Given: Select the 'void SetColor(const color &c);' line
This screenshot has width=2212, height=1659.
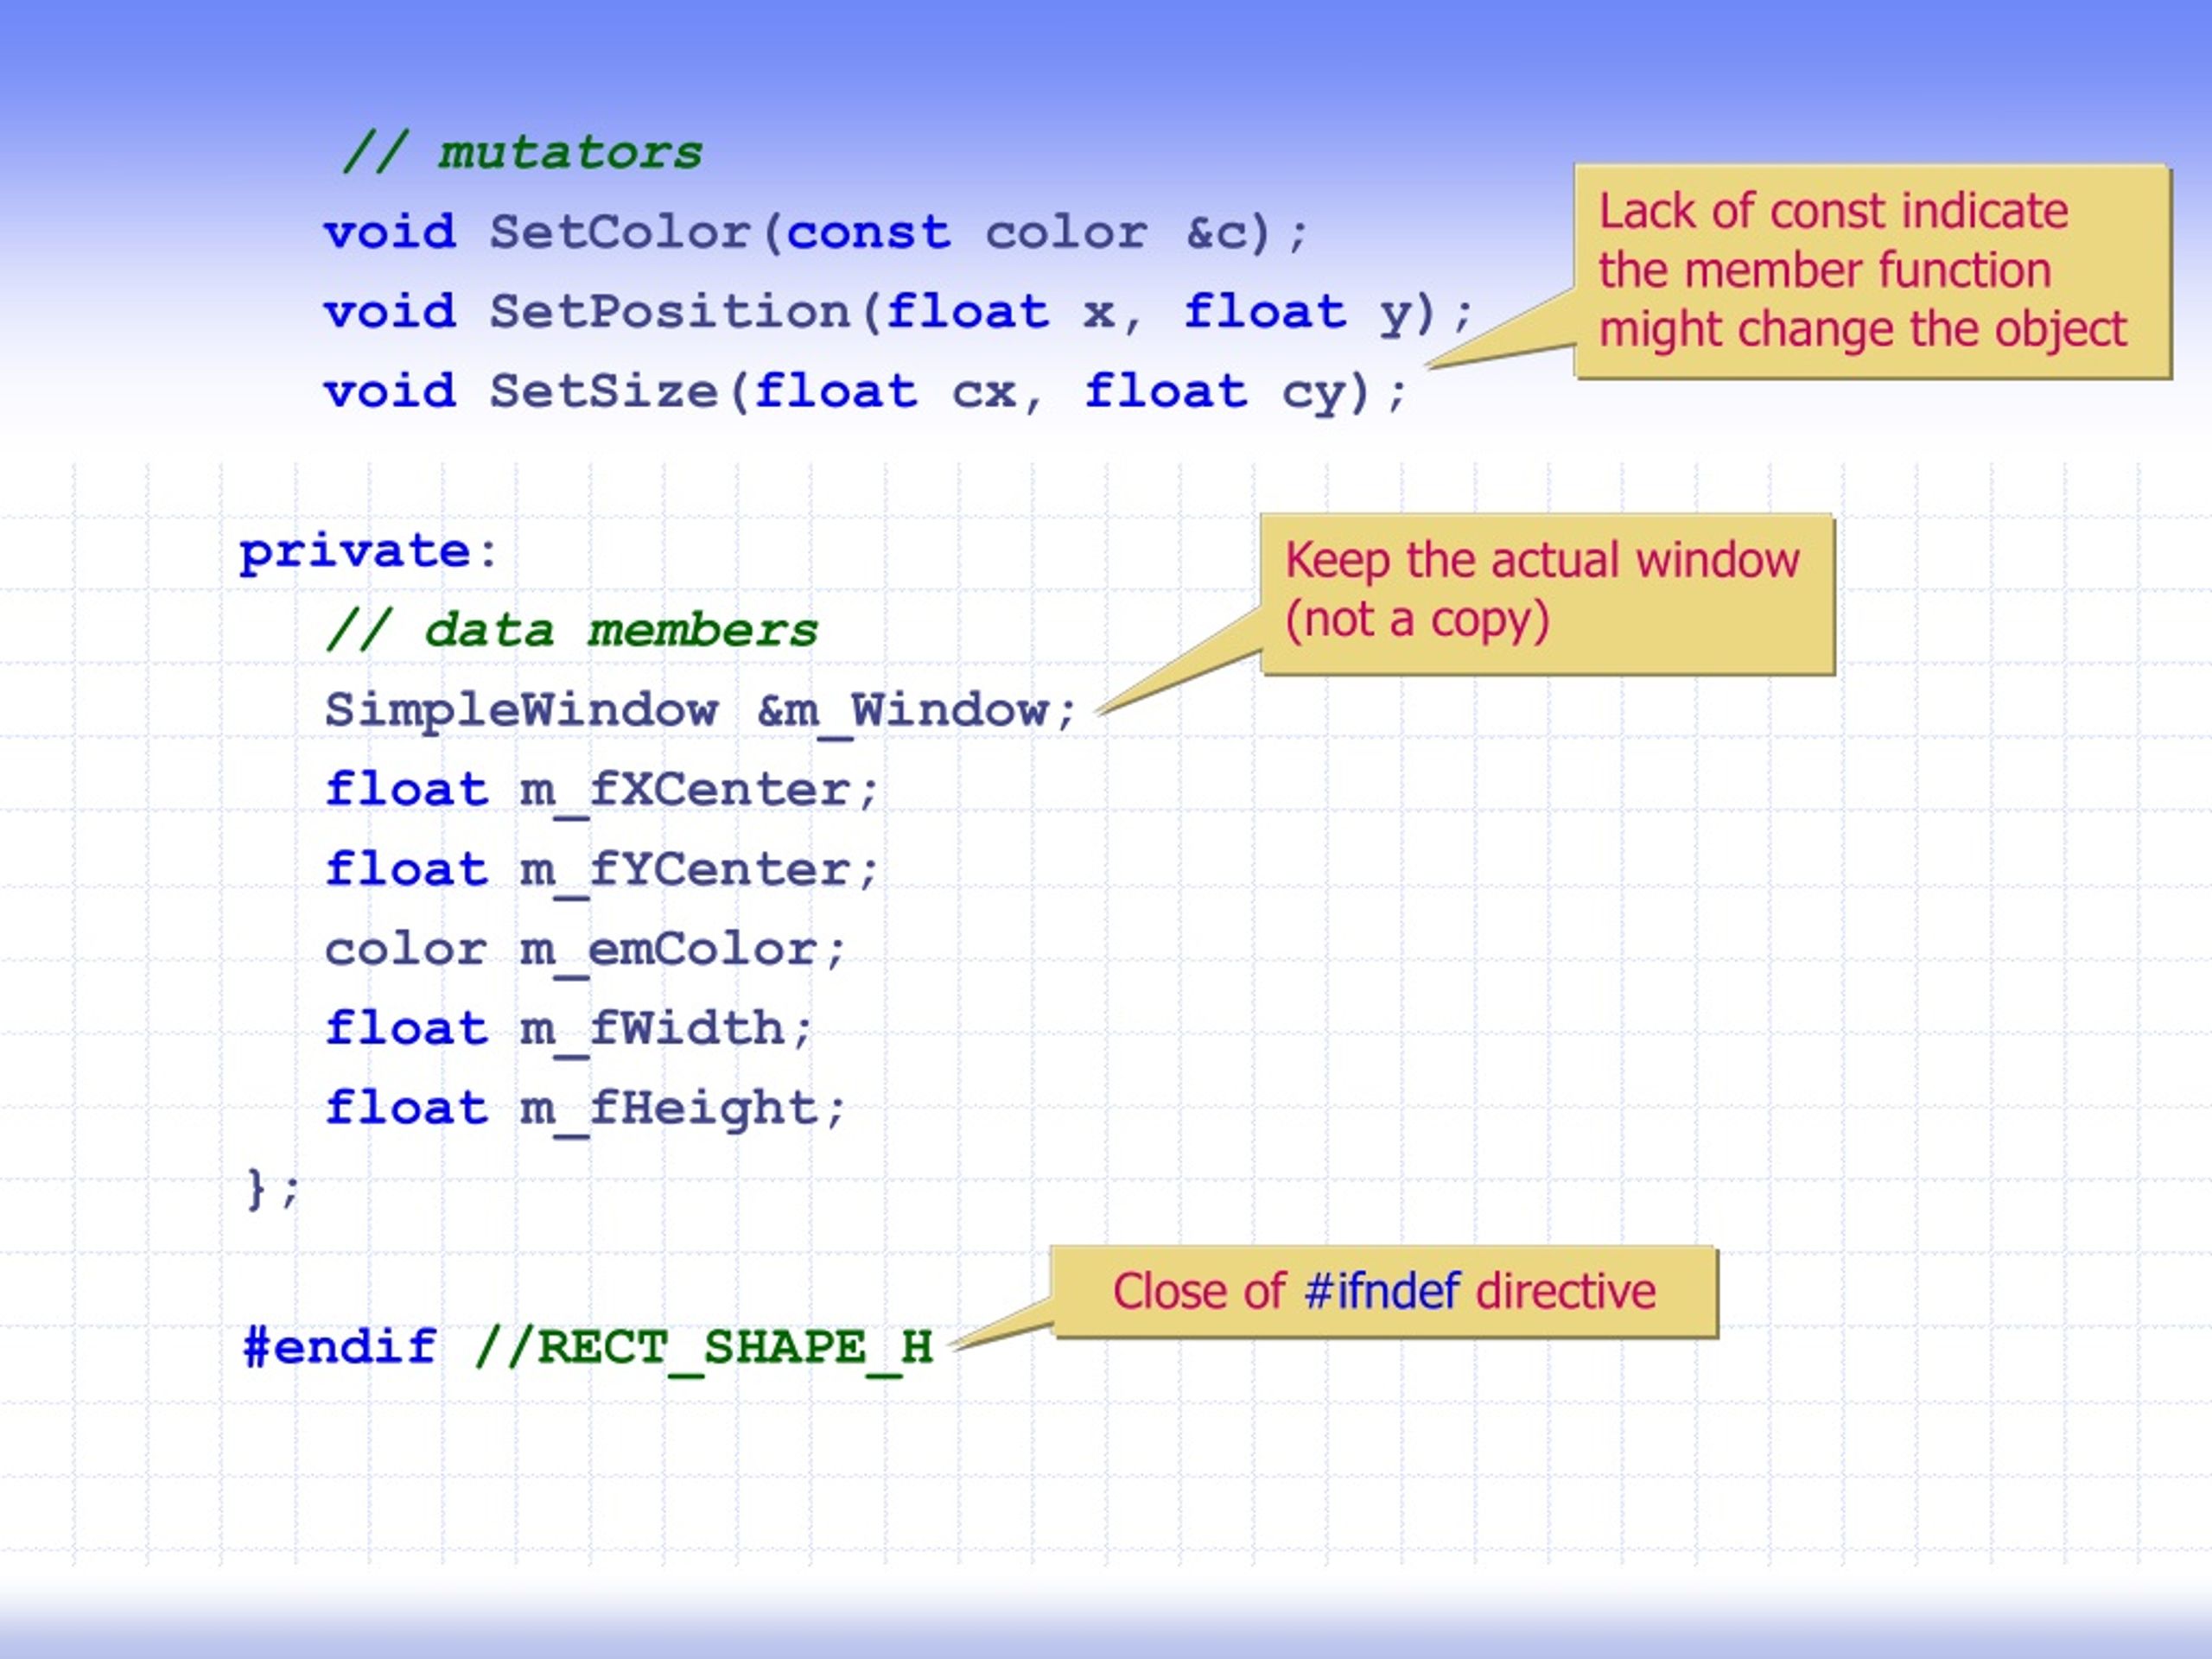Looking at the screenshot, I should (816, 233).
